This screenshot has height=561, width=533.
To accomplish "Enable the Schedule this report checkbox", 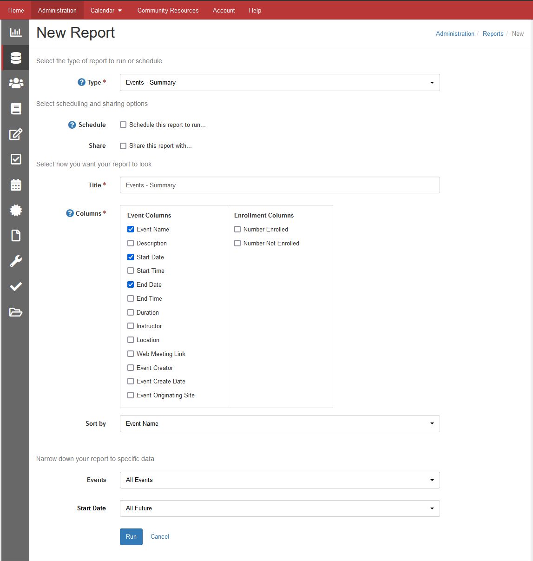I will click(123, 125).
